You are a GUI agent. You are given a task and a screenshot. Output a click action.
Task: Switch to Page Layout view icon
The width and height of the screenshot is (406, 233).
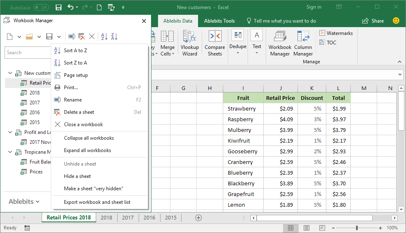[x=307, y=228]
